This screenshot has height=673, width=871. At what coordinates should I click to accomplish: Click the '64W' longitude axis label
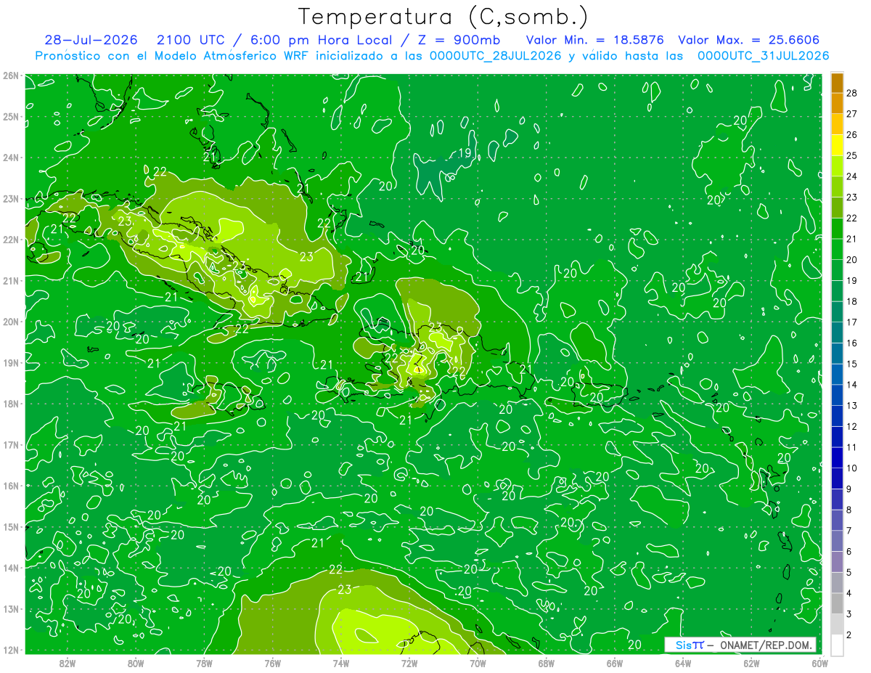tap(682, 663)
